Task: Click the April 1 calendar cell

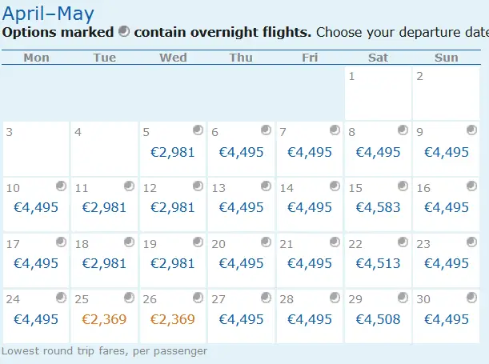Action: (378, 93)
